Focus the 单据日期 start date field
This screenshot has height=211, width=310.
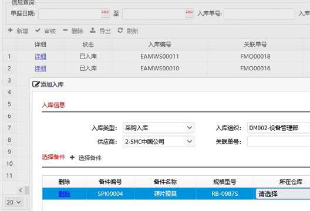click(74, 14)
